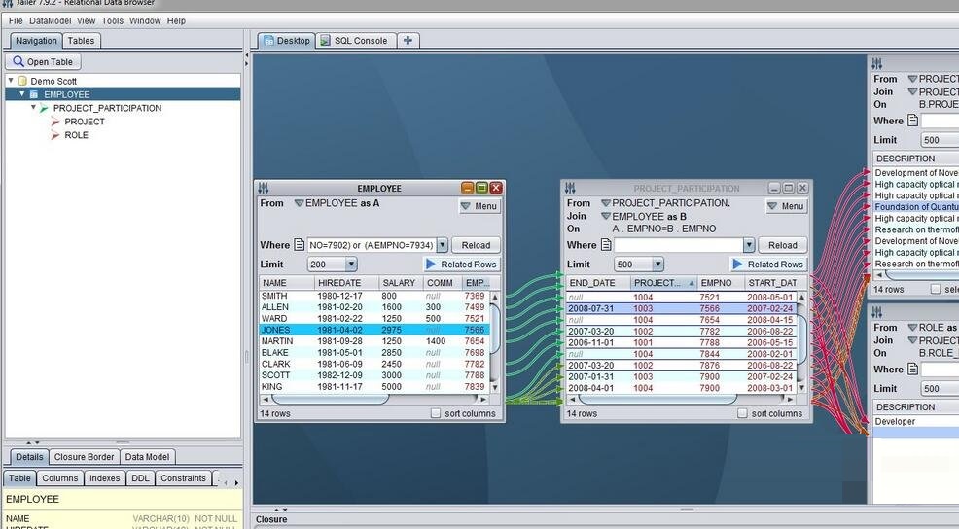
Task: Click the Demo Scott database icon
Action: [x=22, y=82]
